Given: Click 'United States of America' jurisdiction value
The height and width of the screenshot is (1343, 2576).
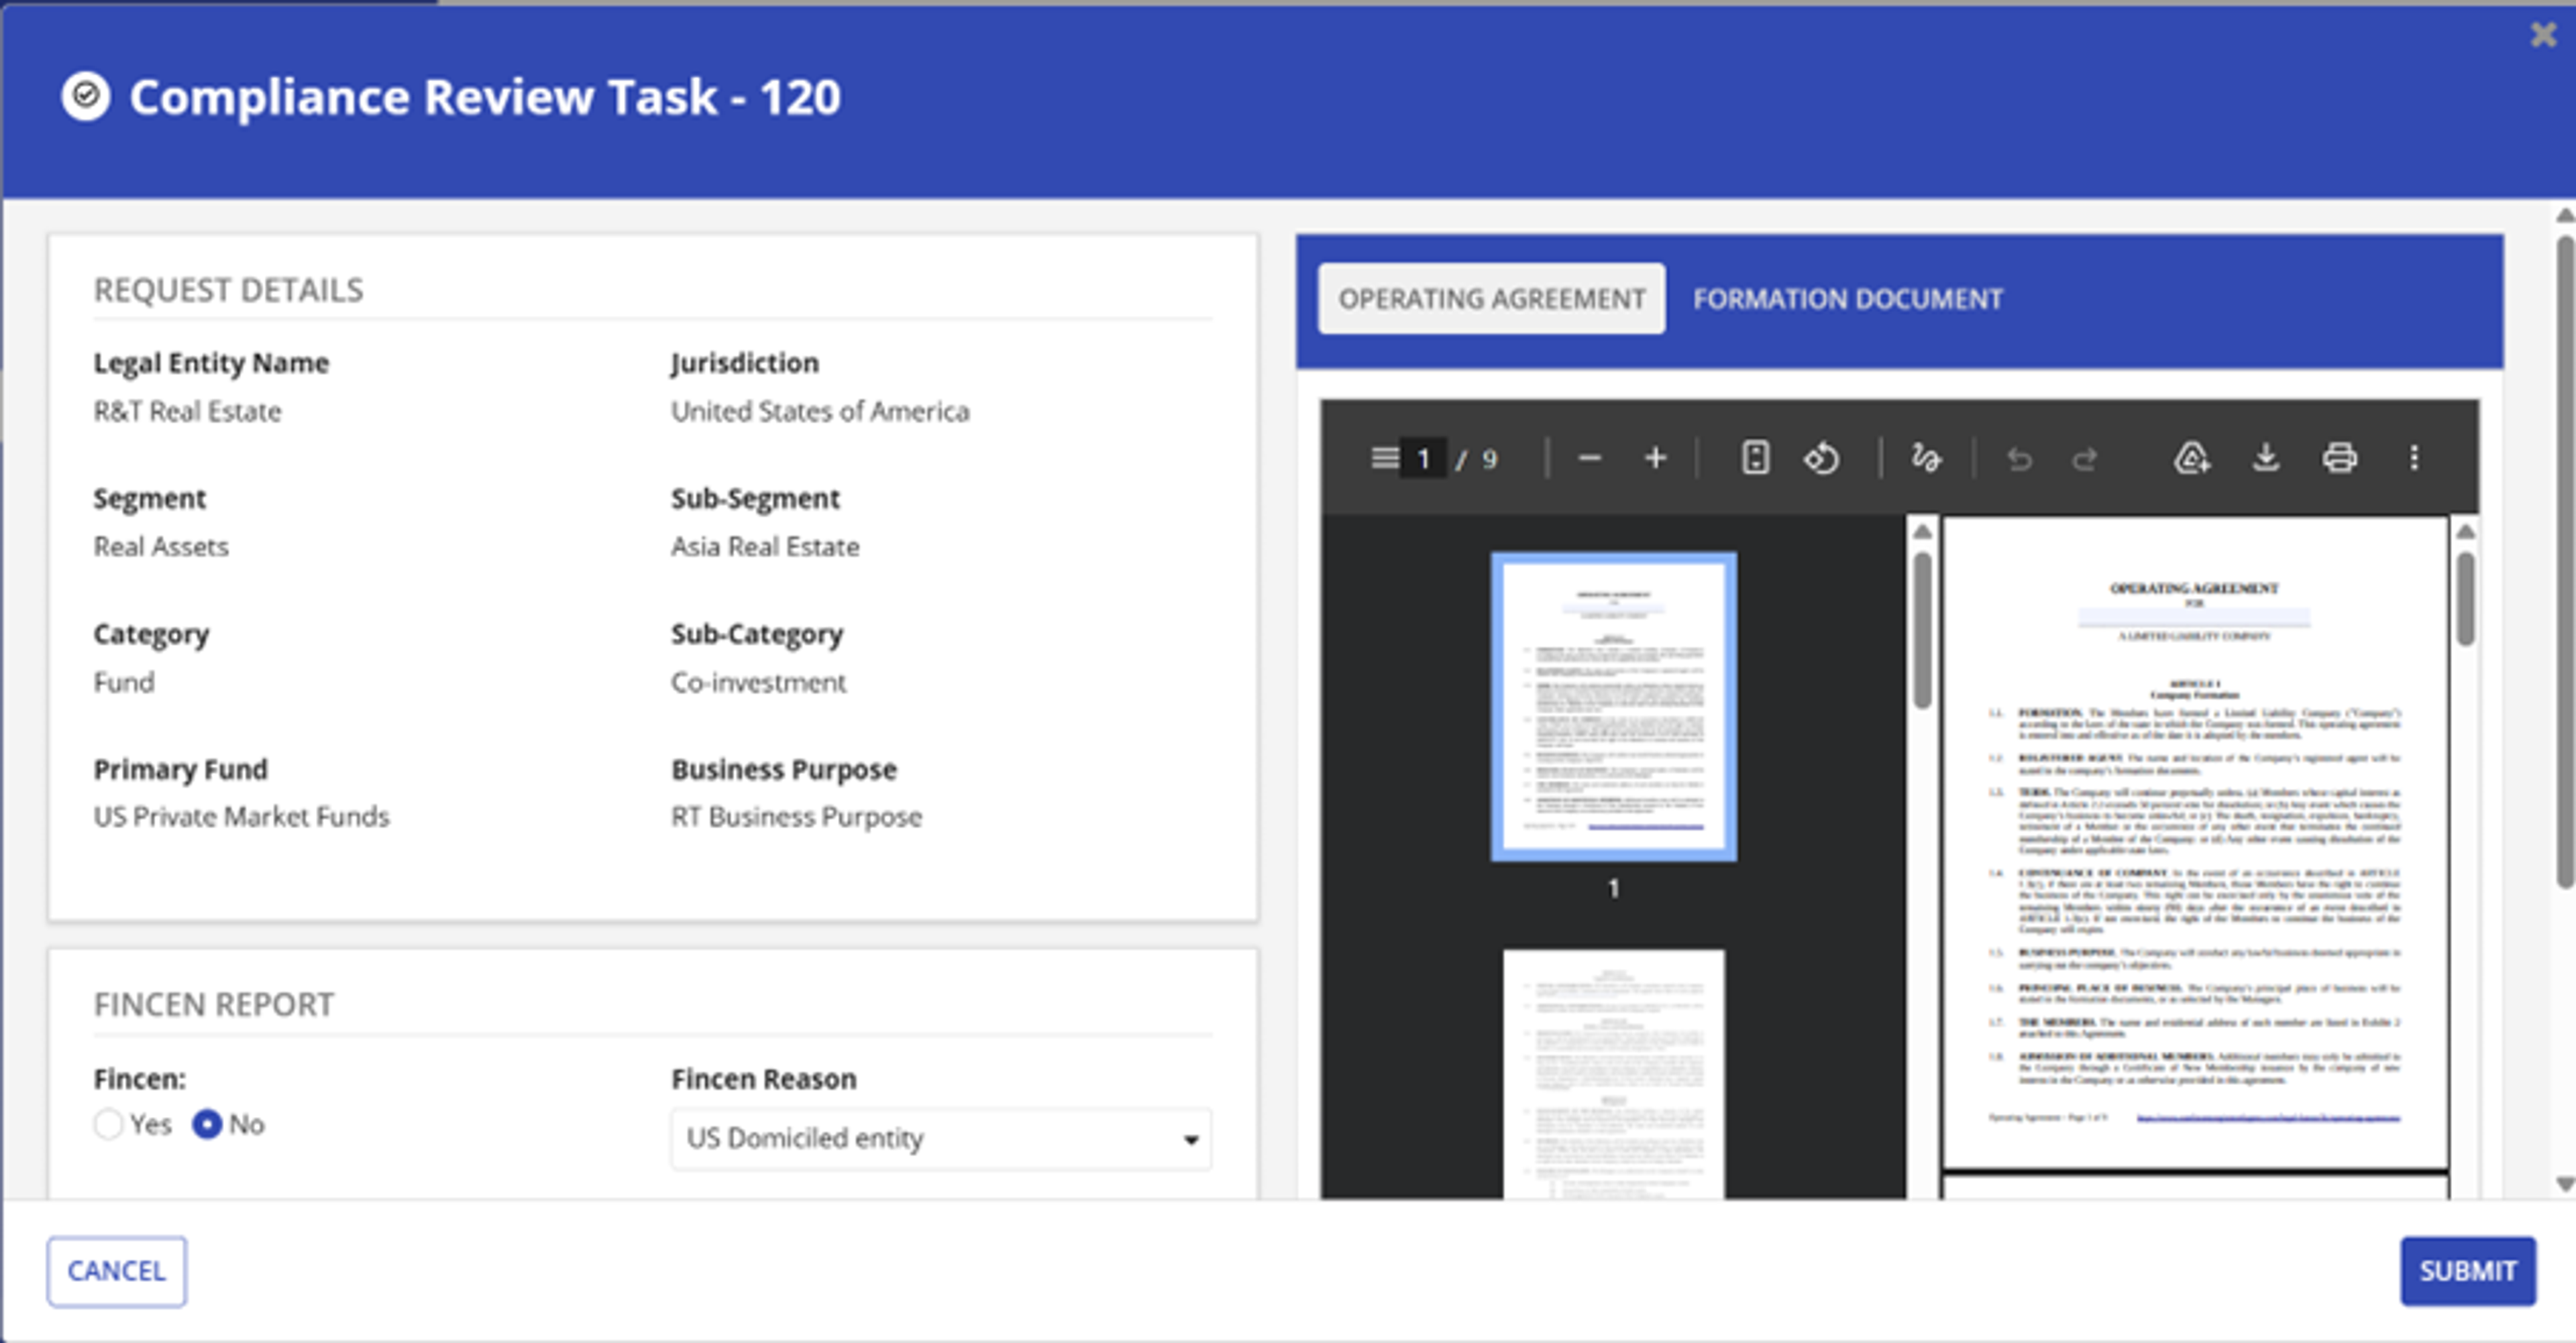Looking at the screenshot, I should (x=820, y=411).
